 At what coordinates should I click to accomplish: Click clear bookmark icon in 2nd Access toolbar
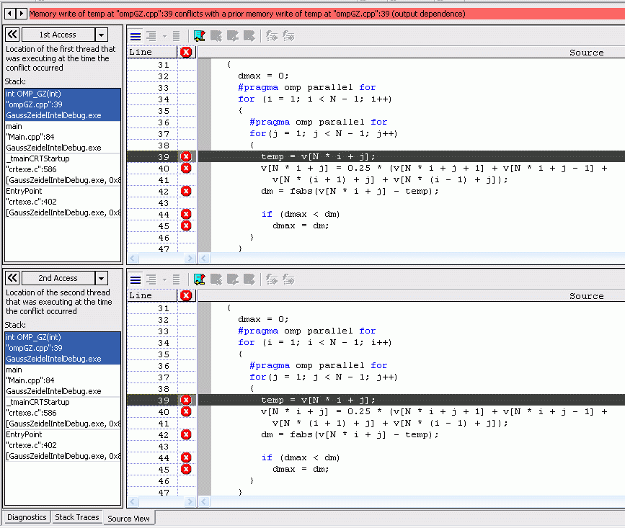(x=216, y=279)
